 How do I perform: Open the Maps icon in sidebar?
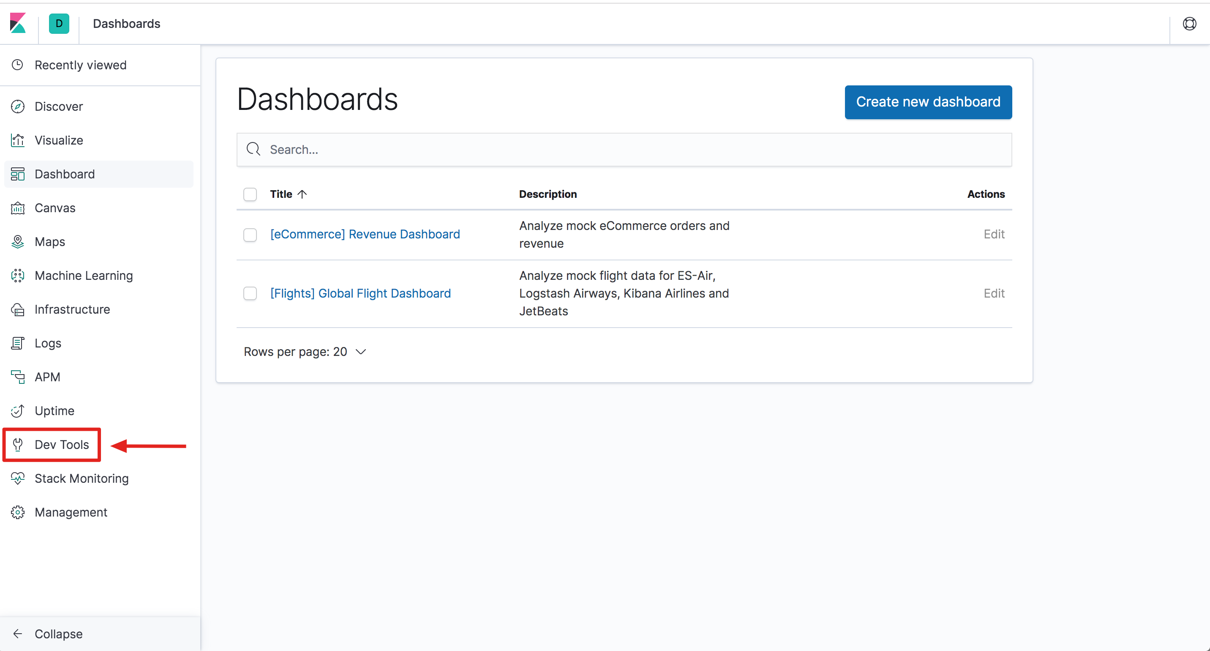click(x=18, y=242)
